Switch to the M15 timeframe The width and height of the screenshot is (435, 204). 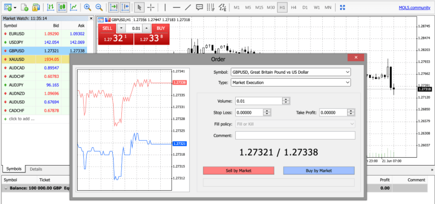tap(259, 8)
